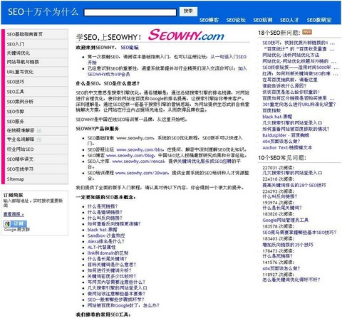Open the www.seowhy.com/30wan link
Viewport: 342px width, 318px height.
click(142, 173)
